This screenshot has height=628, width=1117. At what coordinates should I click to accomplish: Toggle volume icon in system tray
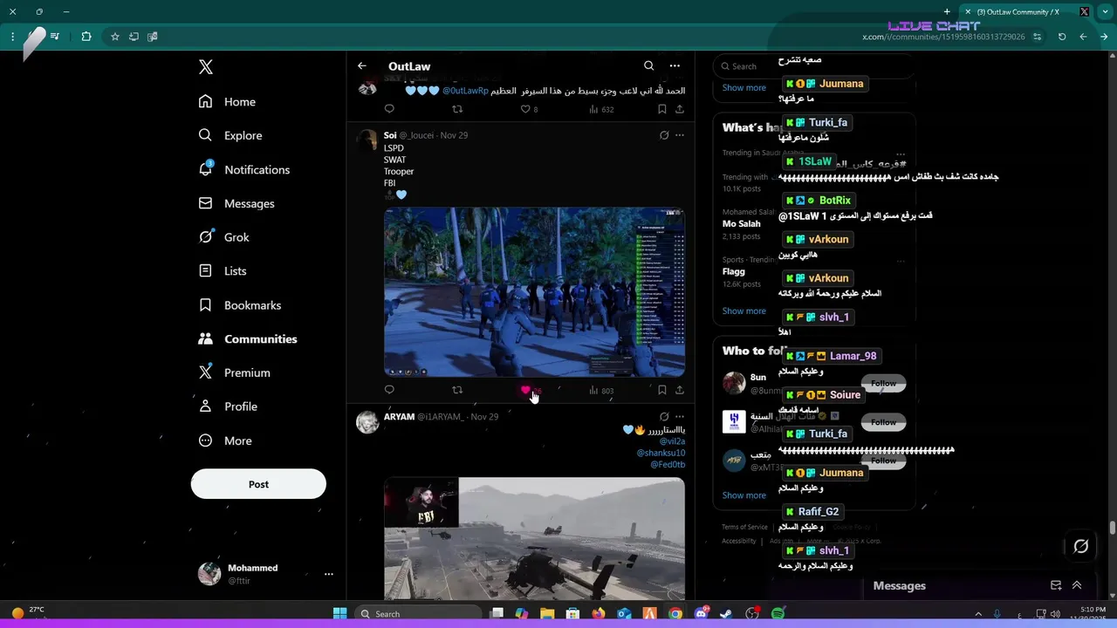(1054, 614)
